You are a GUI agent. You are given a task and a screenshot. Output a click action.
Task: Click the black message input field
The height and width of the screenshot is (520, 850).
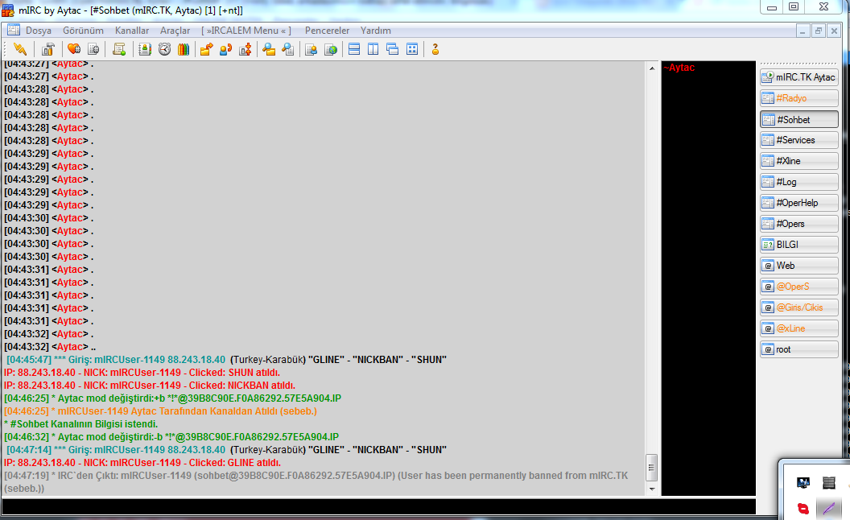click(x=378, y=506)
